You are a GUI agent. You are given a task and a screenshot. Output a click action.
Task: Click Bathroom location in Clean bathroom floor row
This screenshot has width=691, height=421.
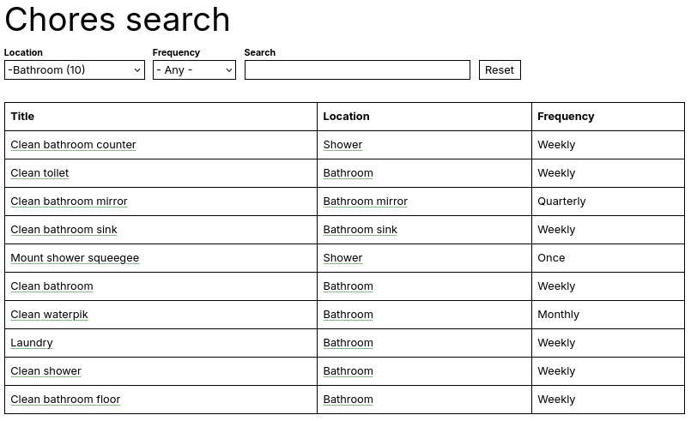pyautogui.click(x=349, y=400)
